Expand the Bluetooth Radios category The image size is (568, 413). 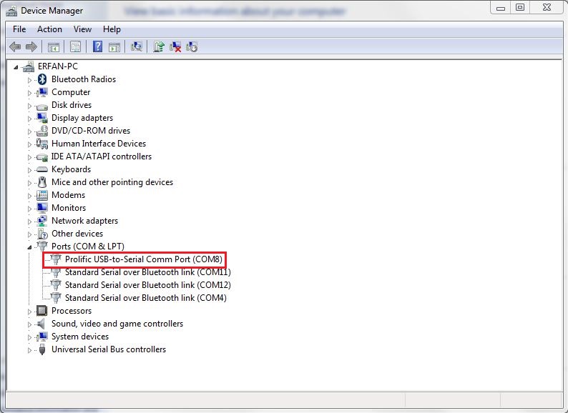(x=30, y=79)
